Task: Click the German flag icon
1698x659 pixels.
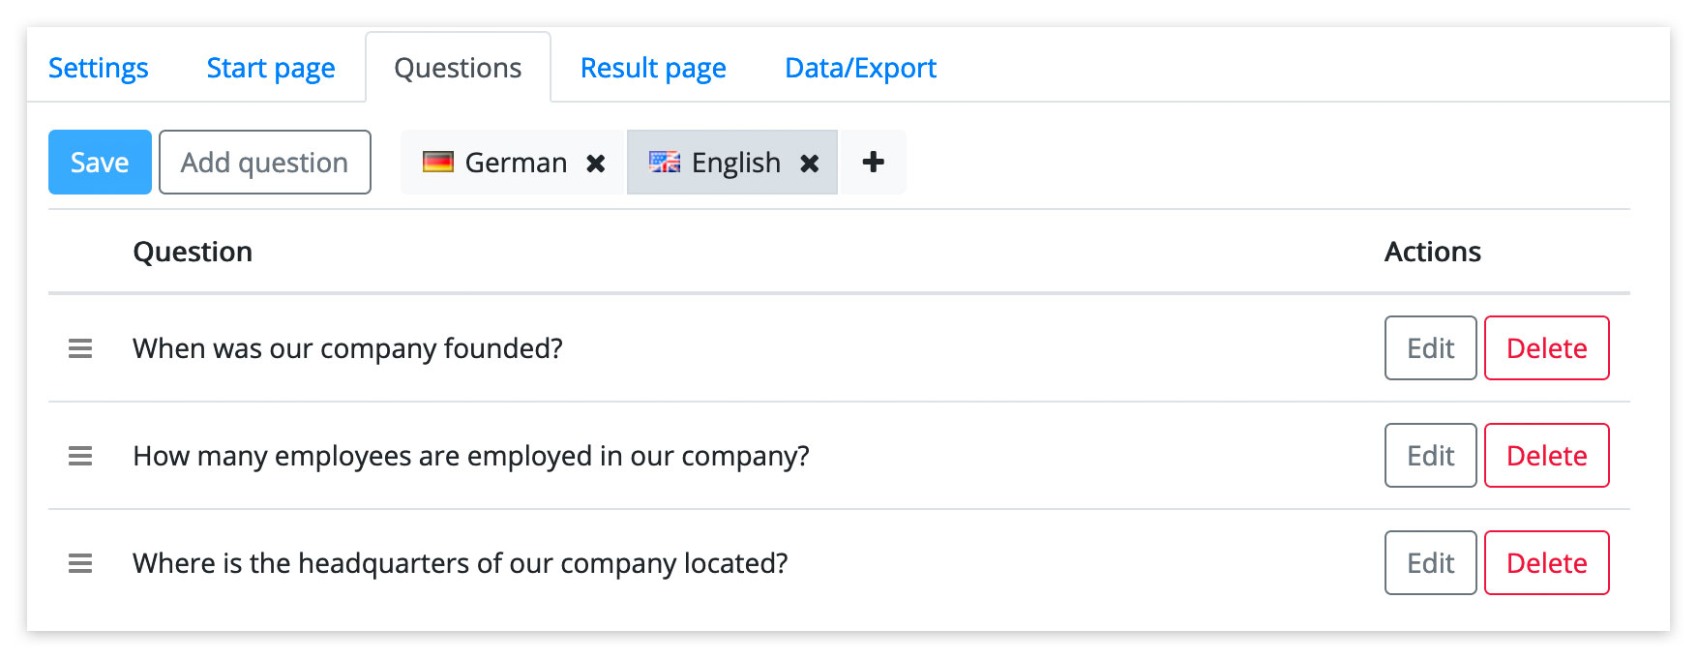Action: click(x=438, y=162)
